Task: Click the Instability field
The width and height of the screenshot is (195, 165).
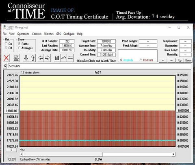Action: tap(106, 50)
